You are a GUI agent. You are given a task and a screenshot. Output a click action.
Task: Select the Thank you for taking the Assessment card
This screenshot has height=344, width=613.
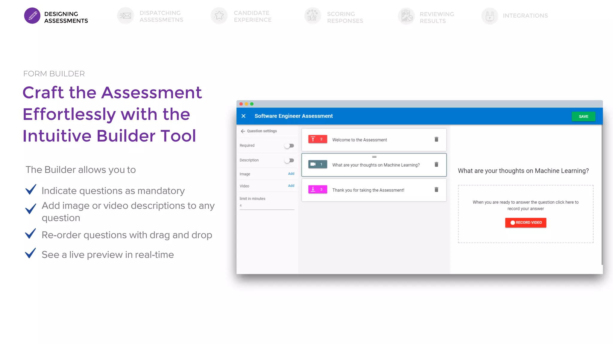click(374, 190)
